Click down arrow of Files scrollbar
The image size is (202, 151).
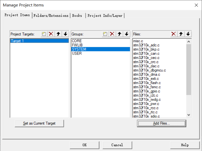click(189, 115)
